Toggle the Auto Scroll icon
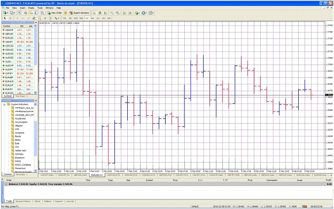This screenshot has width=334, height=209. 125,13
